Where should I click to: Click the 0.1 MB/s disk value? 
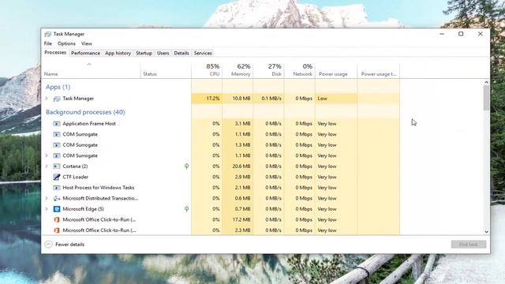pyautogui.click(x=271, y=99)
